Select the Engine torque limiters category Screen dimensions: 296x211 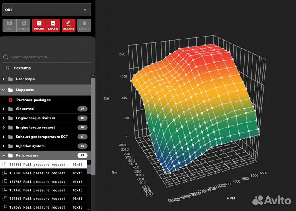pyautogui.click(x=35, y=118)
